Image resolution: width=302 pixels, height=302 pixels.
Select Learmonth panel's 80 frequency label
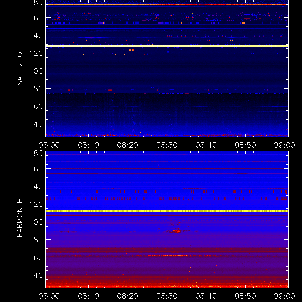(x=38, y=240)
